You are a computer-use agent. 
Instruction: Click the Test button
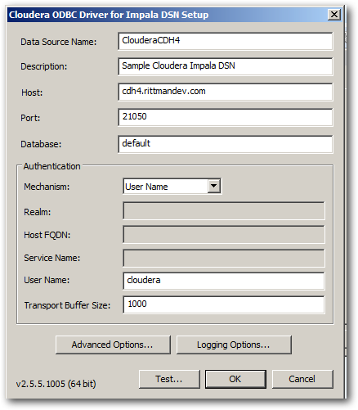coord(169,379)
